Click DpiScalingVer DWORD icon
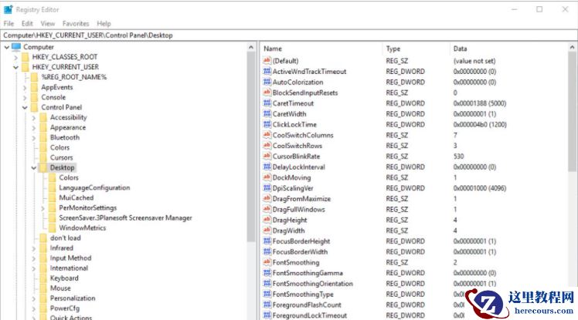Screen dimensions: 578x320 pos(267,188)
